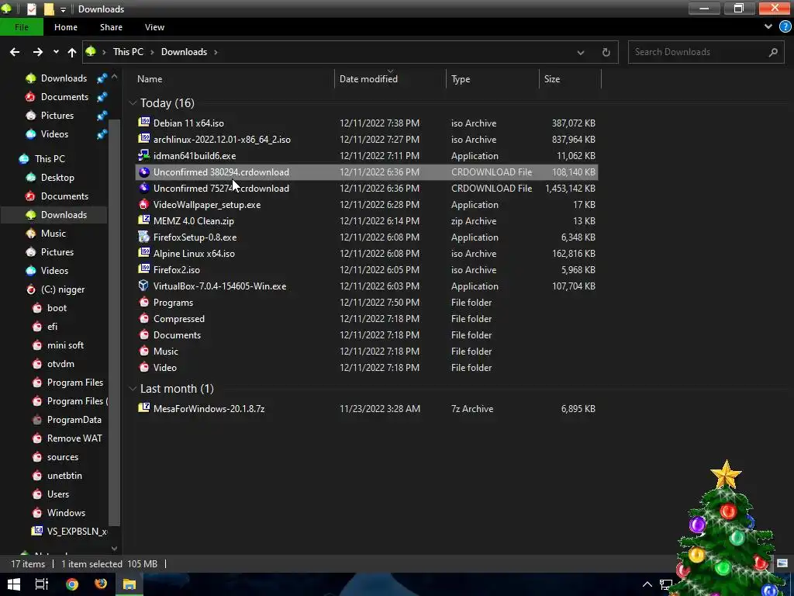Select the Windows folder in tree

pos(67,512)
